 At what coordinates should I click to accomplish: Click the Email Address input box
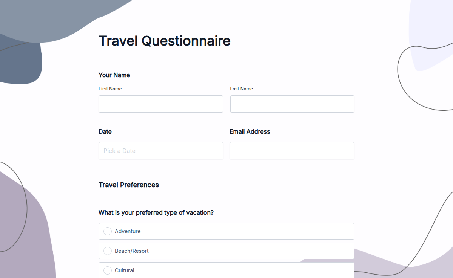click(x=292, y=151)
